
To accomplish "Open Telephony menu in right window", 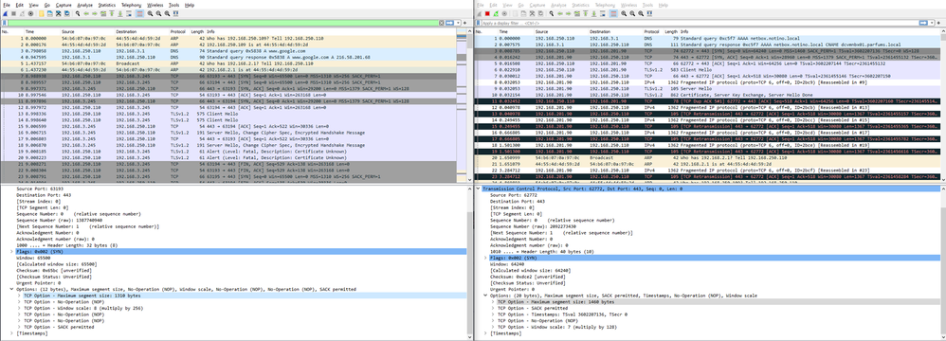I will pos(606,4).
